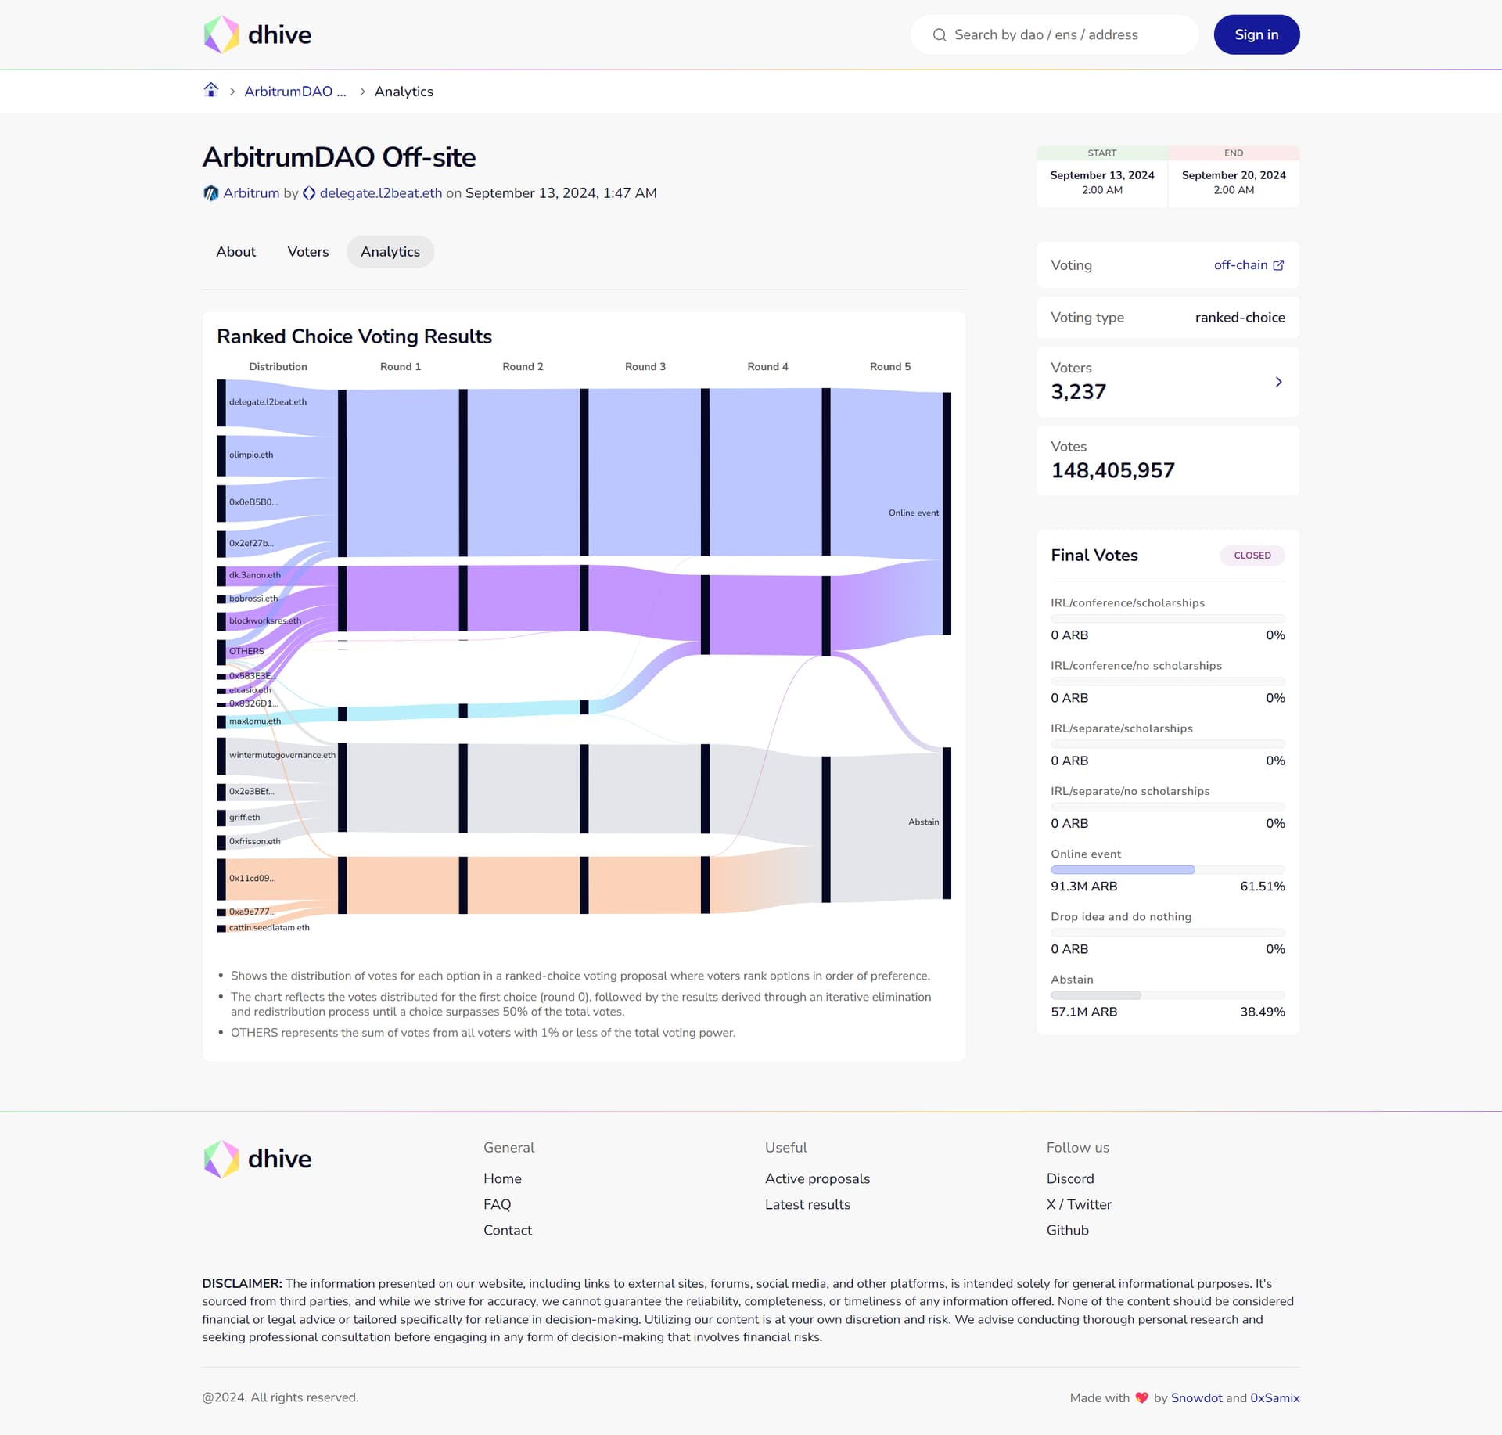Click the Distribution column header

[278, 367]
